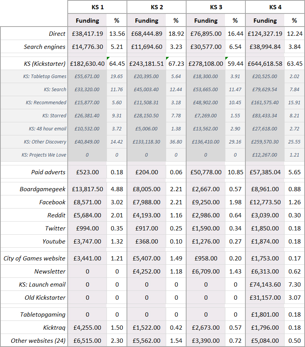Select the KS 1 column header
This screenshot has width=305, height=347.
tap(97, 7)
